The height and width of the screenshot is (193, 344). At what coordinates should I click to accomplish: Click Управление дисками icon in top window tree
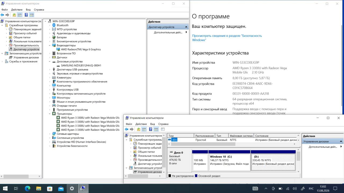point(11,57)
